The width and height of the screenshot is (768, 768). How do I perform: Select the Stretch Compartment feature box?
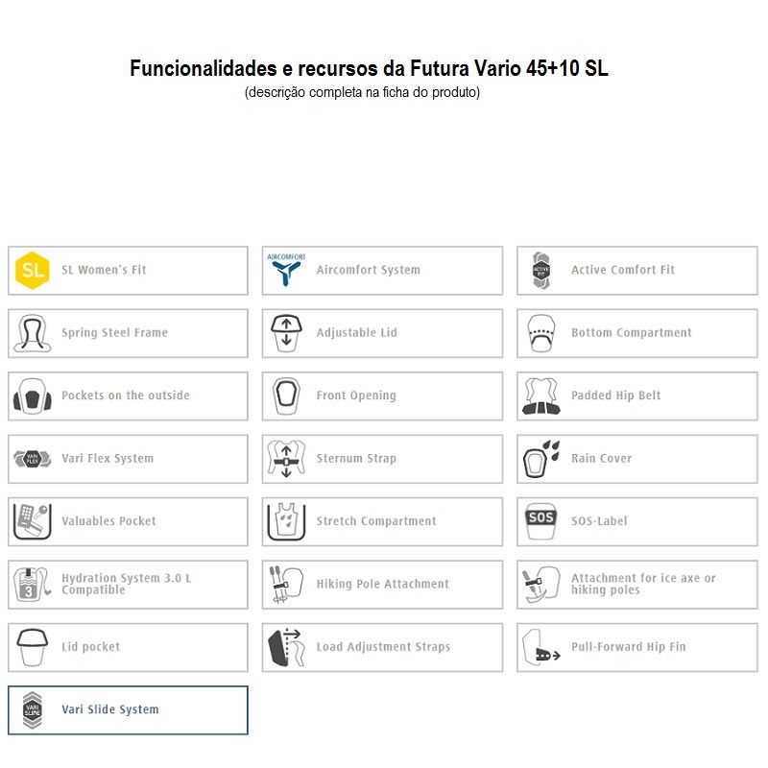tap(382, 521)
